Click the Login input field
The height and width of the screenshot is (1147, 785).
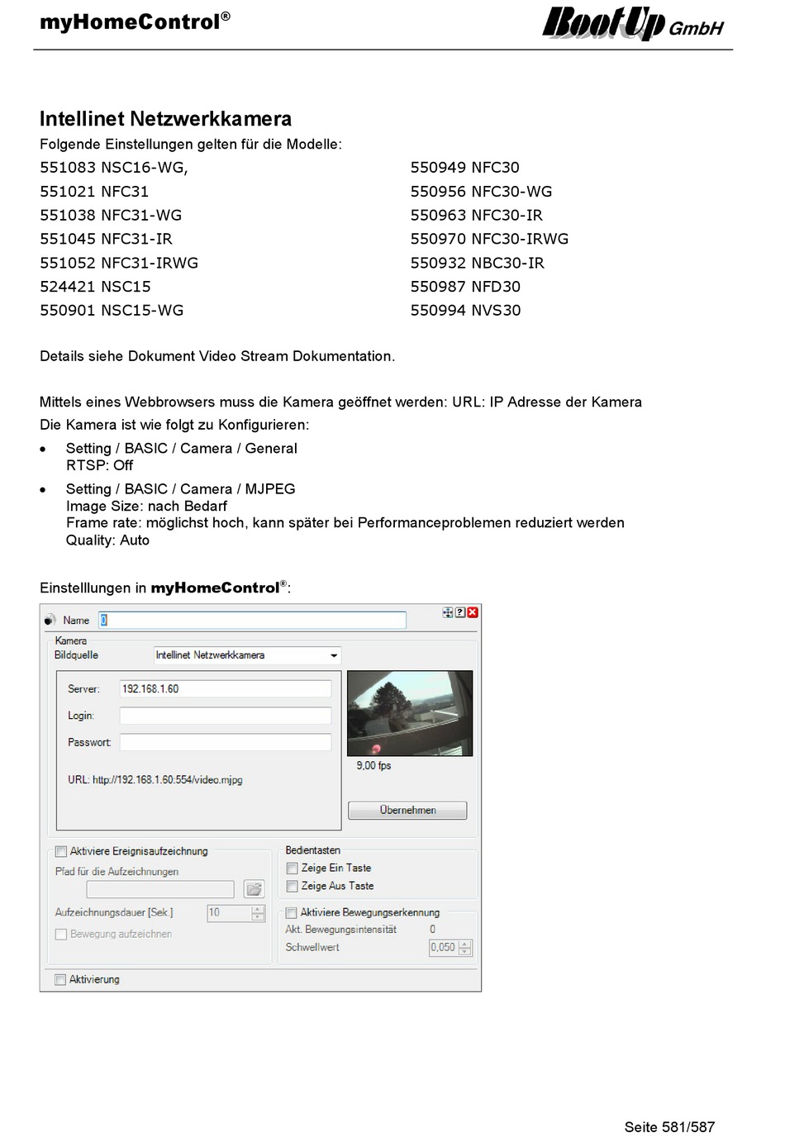coord(226,716)
